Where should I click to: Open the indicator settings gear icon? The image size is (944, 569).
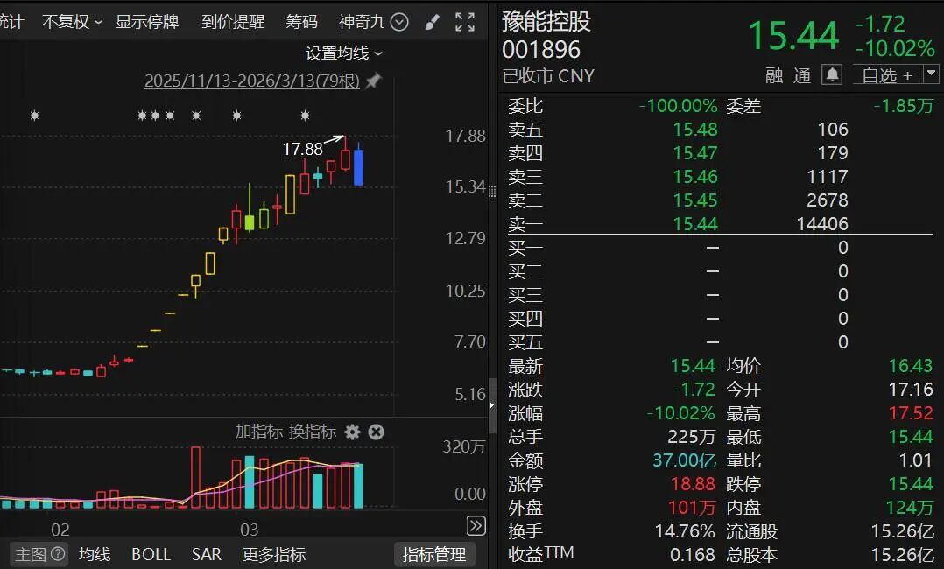coord(352,432)
